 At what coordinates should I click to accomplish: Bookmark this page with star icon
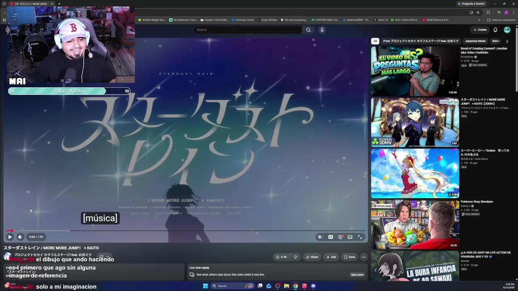coord(478,13)
